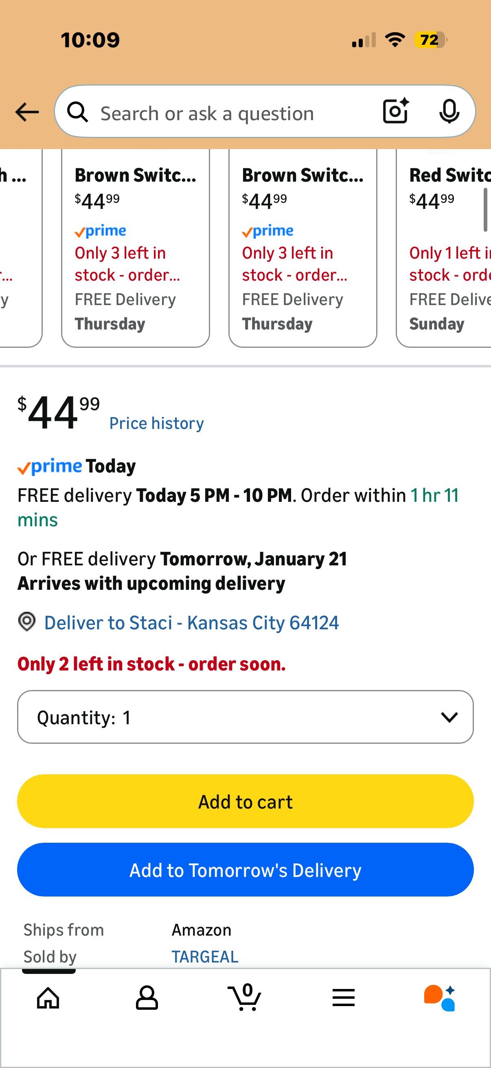The image size is (491, 1068).
Task: View seller TARGEAL page
Action: tap(205, 956)
